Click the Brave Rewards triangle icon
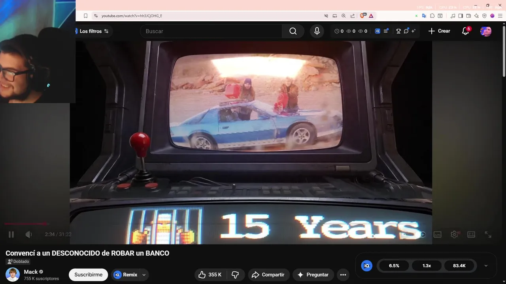The width and height of the screenshot is (506, 284). pyautogui.click(x=371, y=16)
